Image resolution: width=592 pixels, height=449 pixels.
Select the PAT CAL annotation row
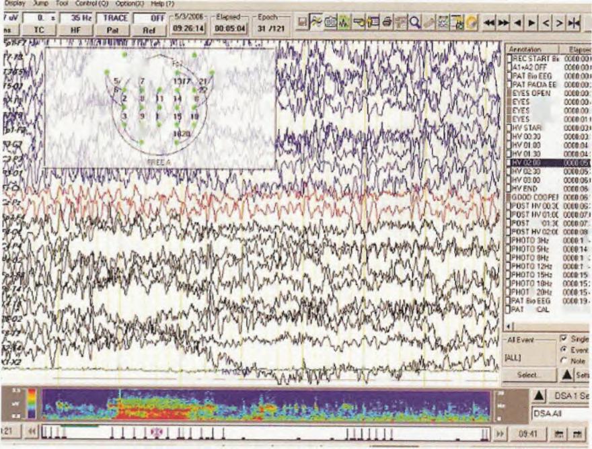[548, 310]
